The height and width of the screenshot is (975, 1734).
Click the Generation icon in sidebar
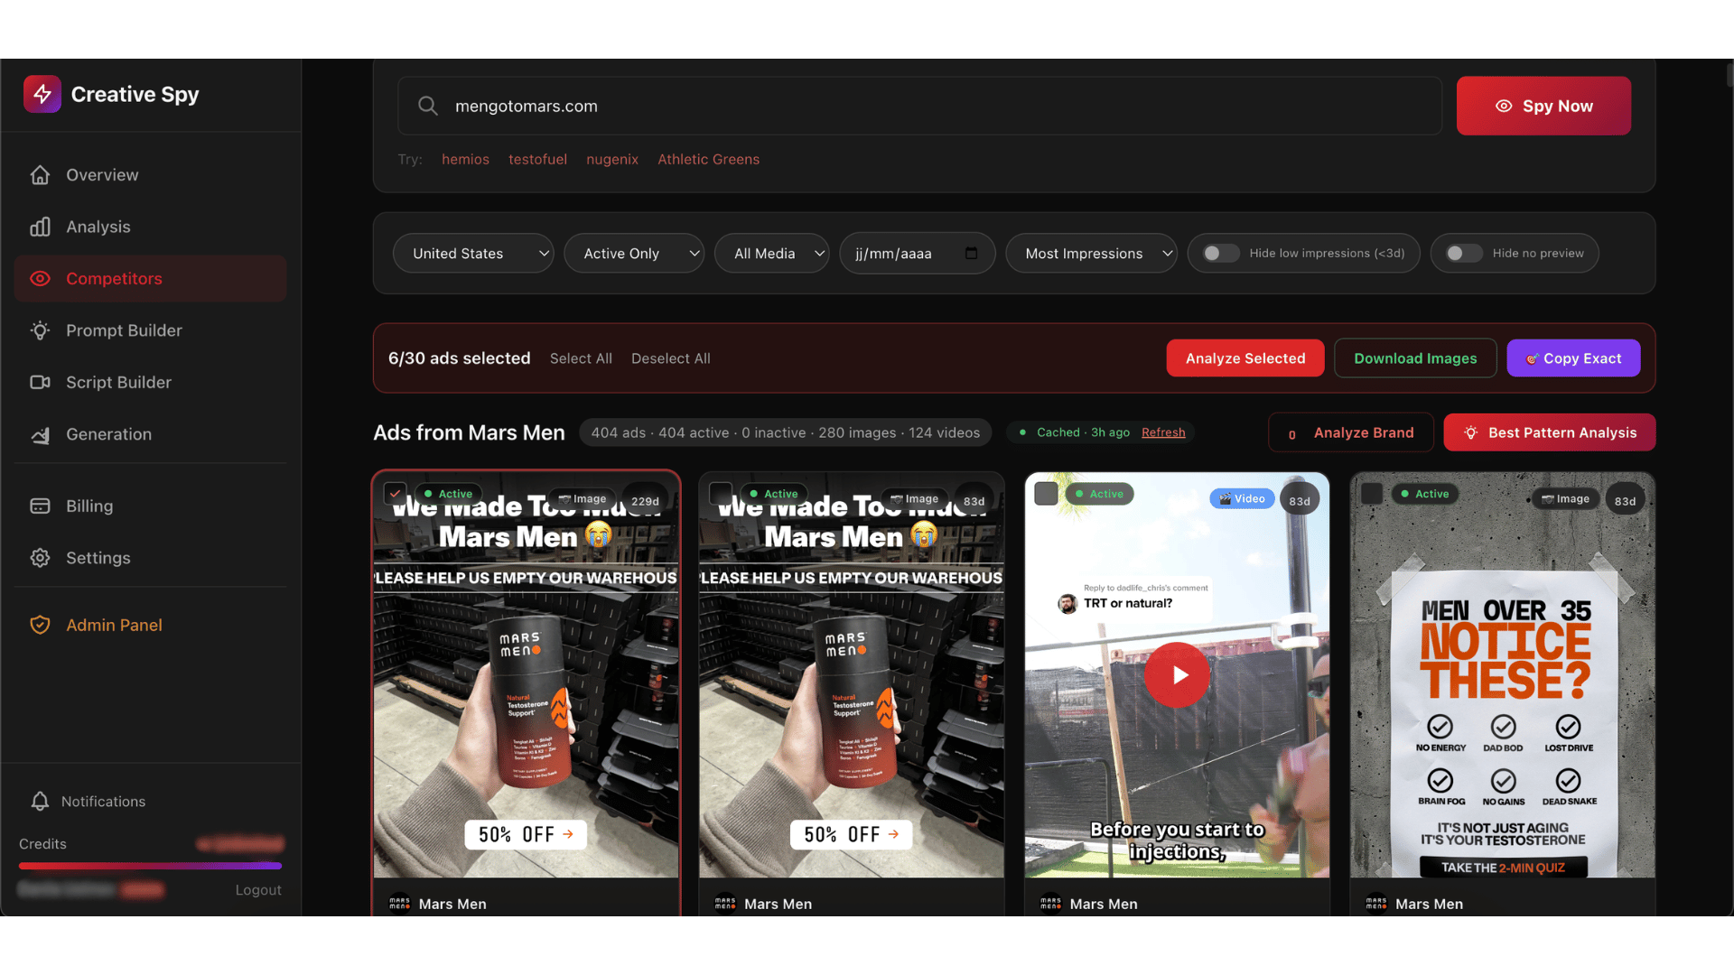click(x=40, y=434)
